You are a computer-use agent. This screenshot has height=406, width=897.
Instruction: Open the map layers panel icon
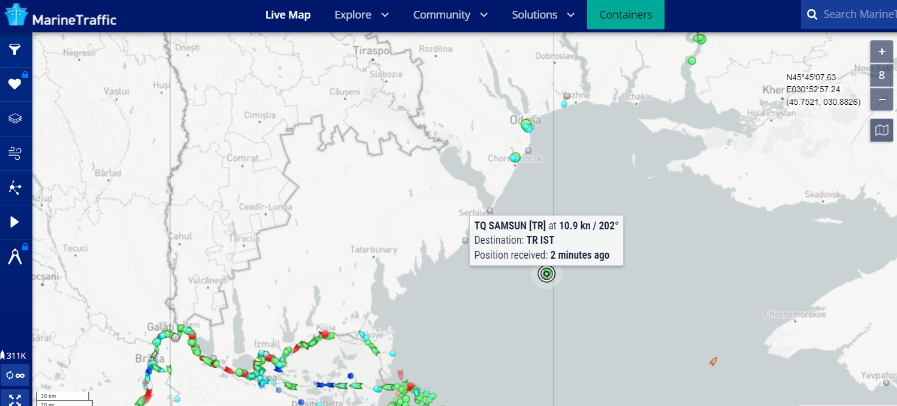[x=15, y=119]
